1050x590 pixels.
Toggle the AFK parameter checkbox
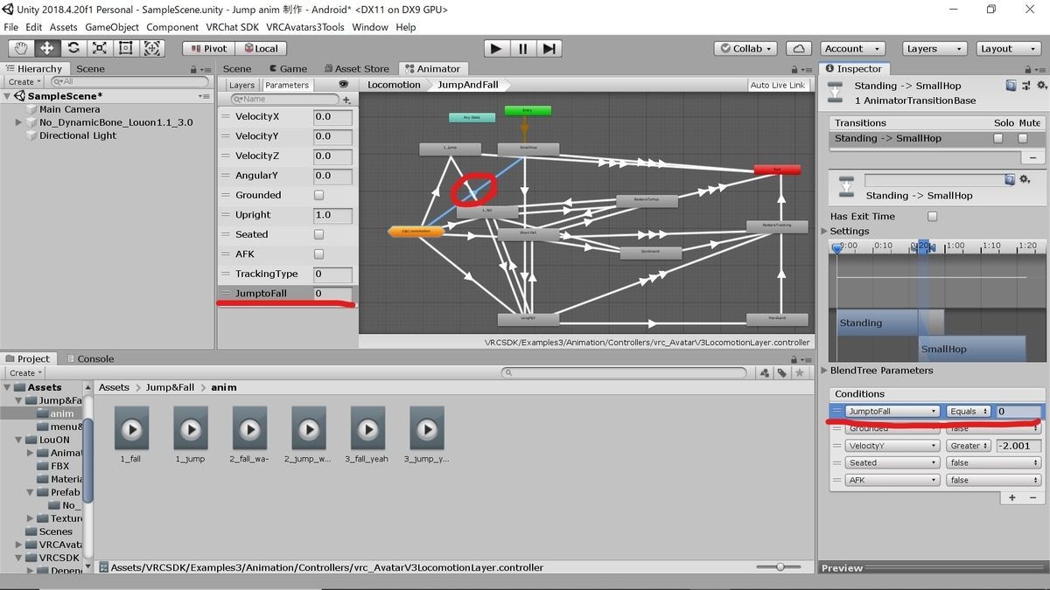click(318, 254)
